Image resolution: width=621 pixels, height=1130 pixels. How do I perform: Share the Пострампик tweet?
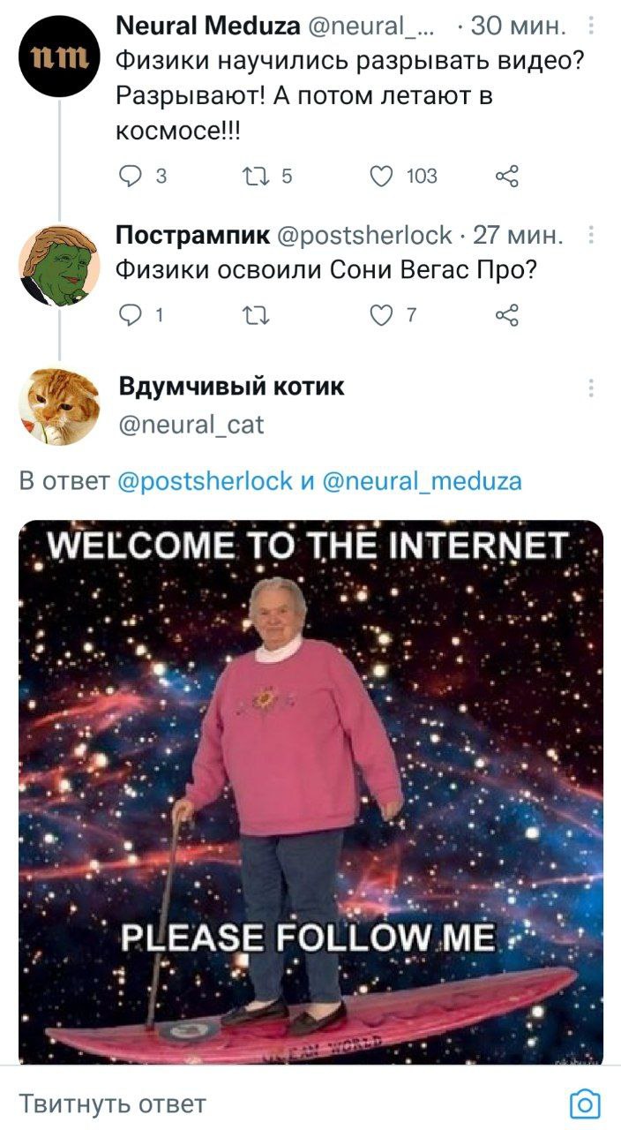point(508,315)
